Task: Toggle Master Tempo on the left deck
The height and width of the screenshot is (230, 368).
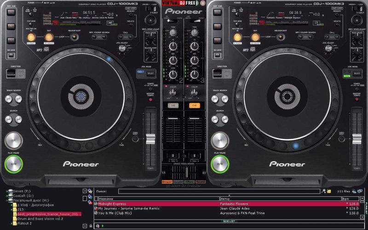Action: 150,100
